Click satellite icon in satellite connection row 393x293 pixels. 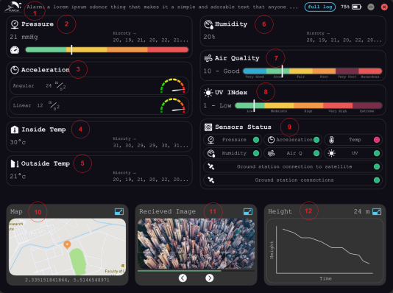pos(211,166)
